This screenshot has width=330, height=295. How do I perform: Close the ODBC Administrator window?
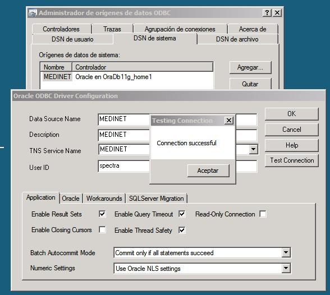(277, 12)
